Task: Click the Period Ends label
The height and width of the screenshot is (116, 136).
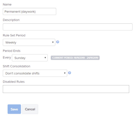Action: pos(12,51)
